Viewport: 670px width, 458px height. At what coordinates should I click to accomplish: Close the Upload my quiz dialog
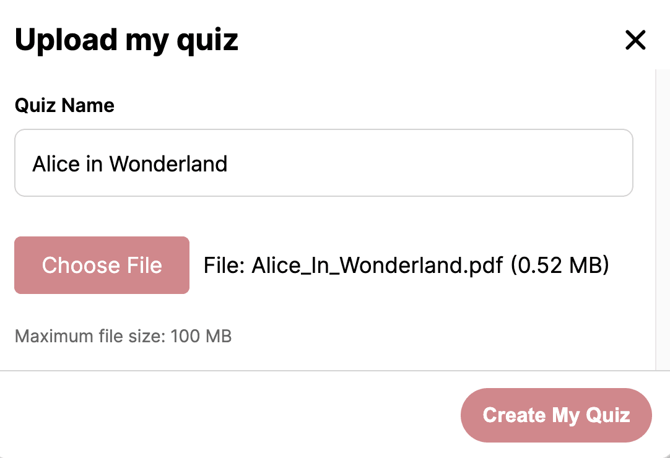635,40
